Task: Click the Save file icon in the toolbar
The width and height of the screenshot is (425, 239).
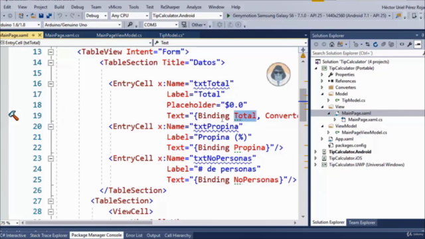Action: [41, 16]
